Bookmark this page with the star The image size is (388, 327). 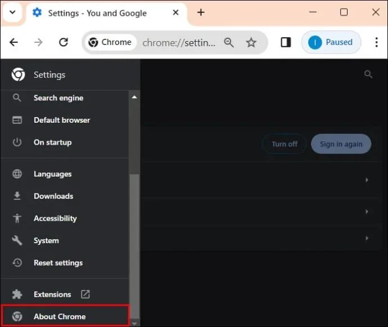click(251, 43)
